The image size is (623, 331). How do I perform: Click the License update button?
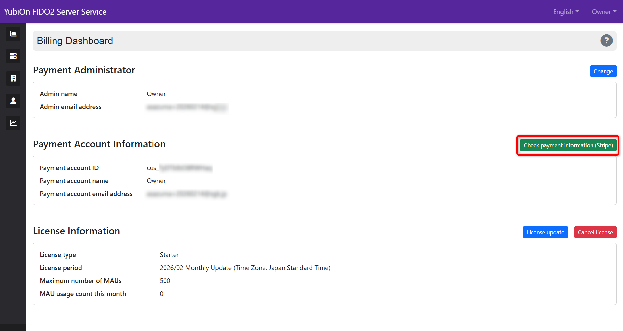(x=545, y=232)
